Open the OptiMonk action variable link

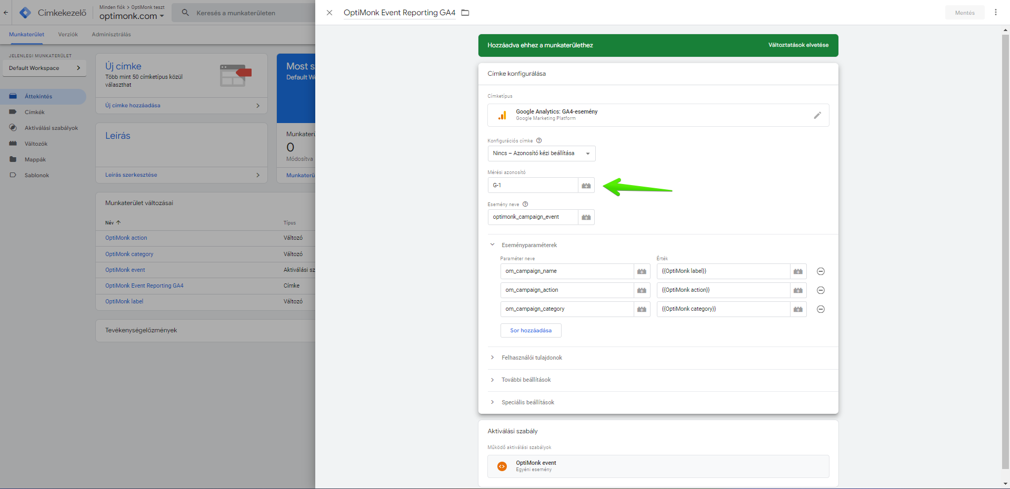pyautogui.click(x=126, y=238)
